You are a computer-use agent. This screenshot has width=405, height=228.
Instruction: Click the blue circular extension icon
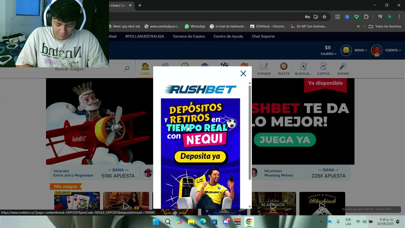pos(347,17)
